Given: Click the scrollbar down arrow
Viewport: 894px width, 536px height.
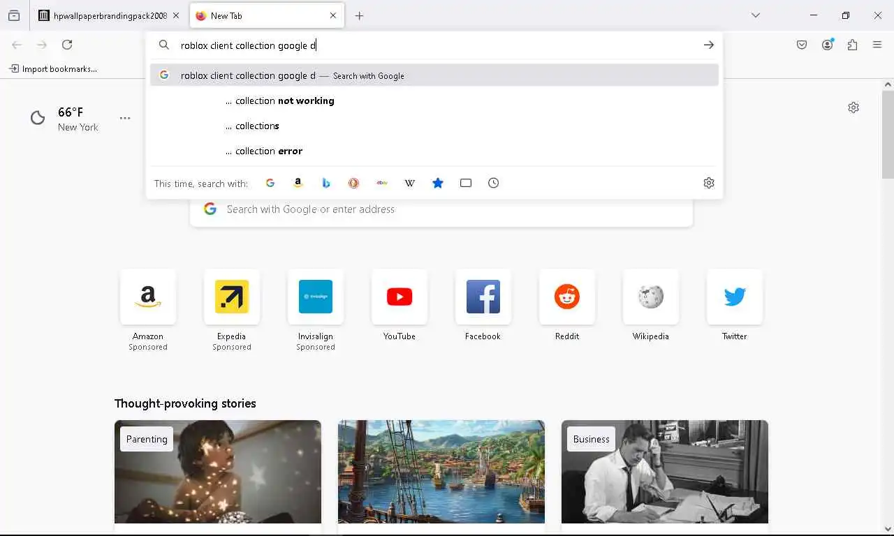Looking at the screenshot, I should (888, 530).
